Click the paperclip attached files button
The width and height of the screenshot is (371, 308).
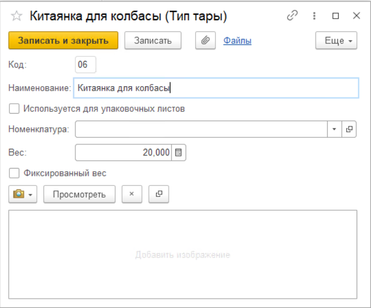[206, 41]
